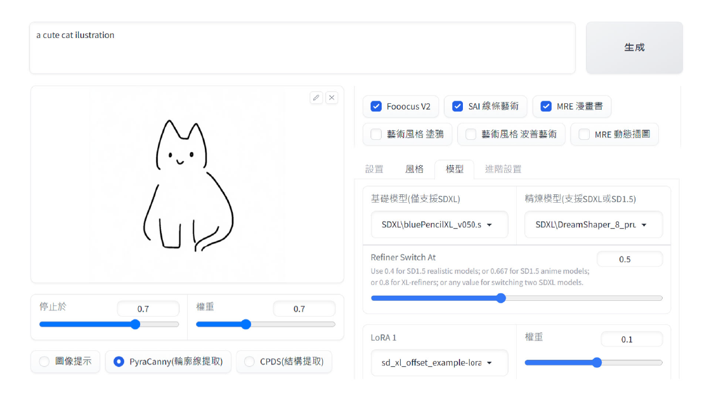Uncheck the Fooocus V2 style checkbox
This screenshot has height=394, width=709.
[376, 106]
